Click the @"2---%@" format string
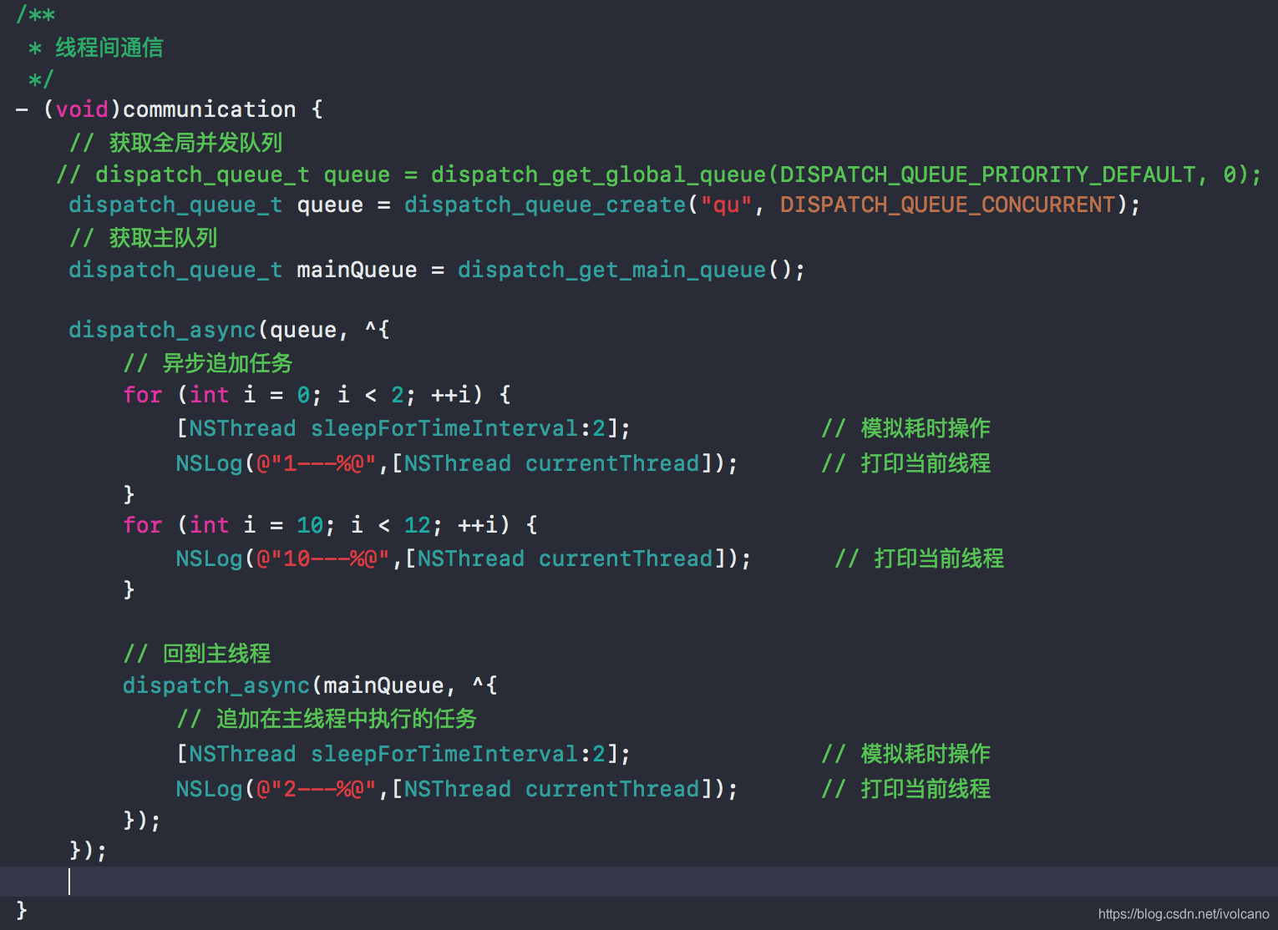Viewport: 1278px width, 930px height. [317, 789]
